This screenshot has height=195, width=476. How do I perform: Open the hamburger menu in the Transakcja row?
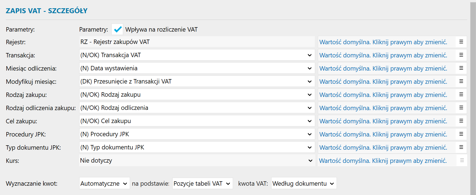[x=461, y=55]
